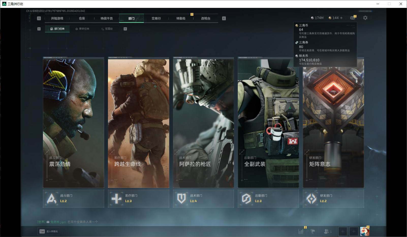This screenshot has width=407, height=237.
Task: Click the 医疗部门 LV.3 cross panel
Action: pyautogui.click(x=138, y=198)
